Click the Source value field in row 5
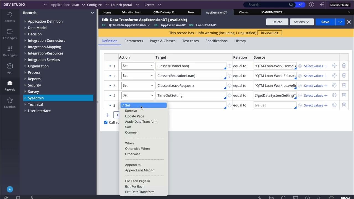The image size is (354, 199). point(275,105)
